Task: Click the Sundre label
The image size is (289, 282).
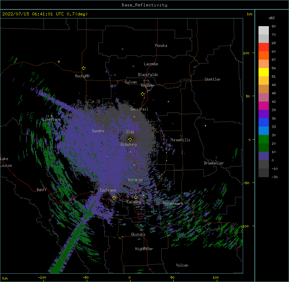Action: pos(98,131)
